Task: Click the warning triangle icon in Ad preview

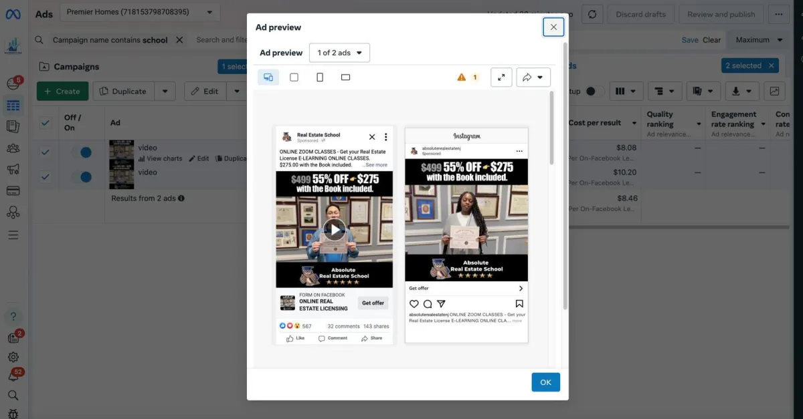Action: pyautogui.click(x=461, y=78)
